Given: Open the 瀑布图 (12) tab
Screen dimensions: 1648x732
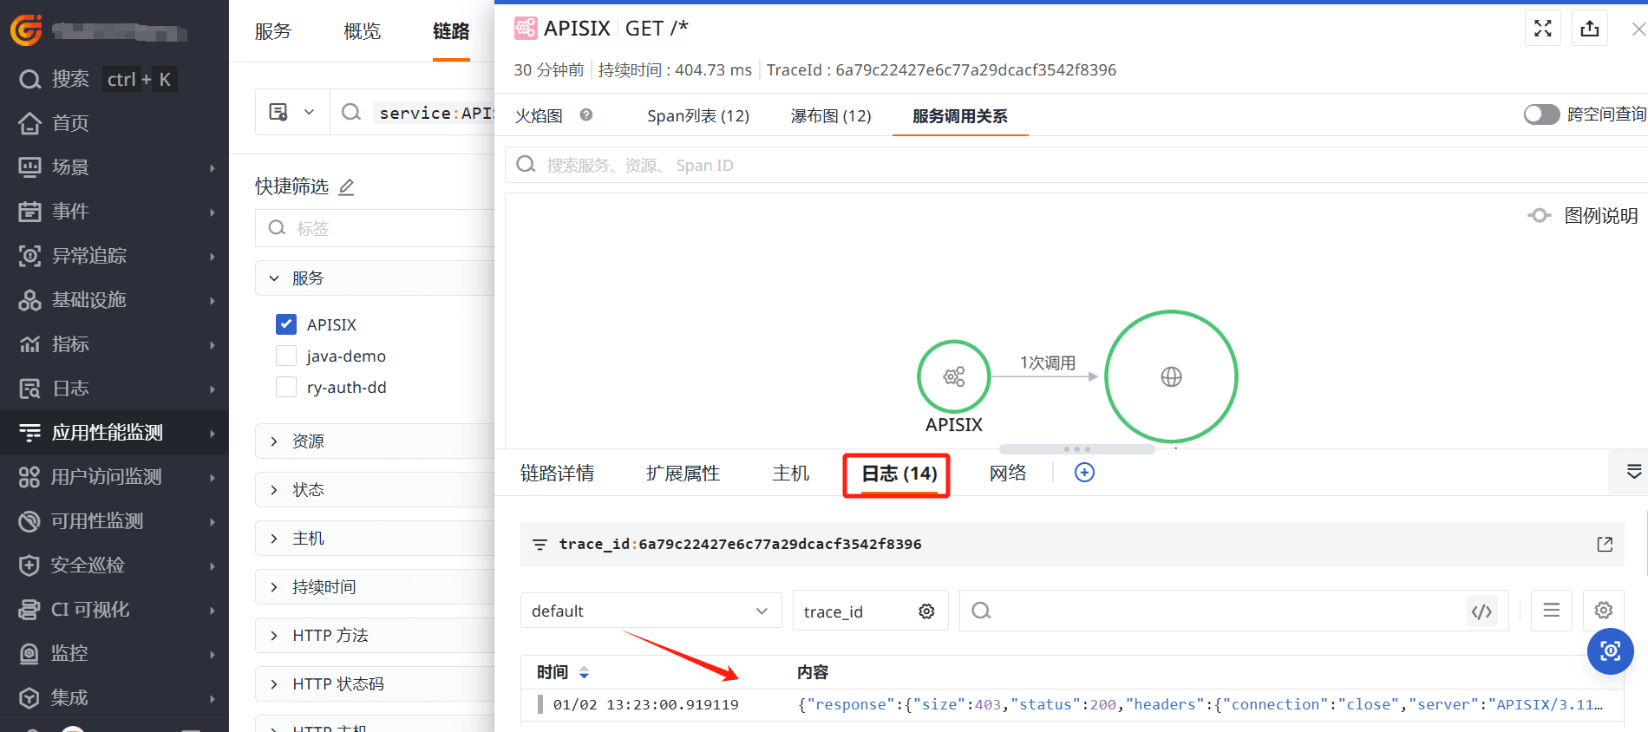Looking at the screenshot, I should tap(831, 116).
